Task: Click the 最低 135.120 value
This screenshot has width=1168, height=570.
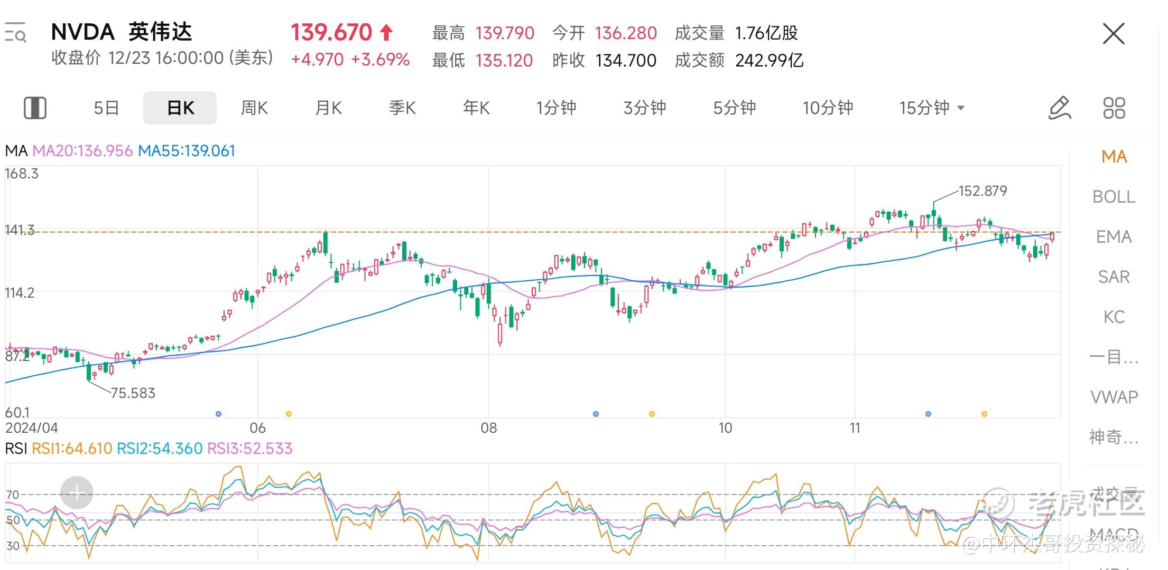Action: pos(504,61)
